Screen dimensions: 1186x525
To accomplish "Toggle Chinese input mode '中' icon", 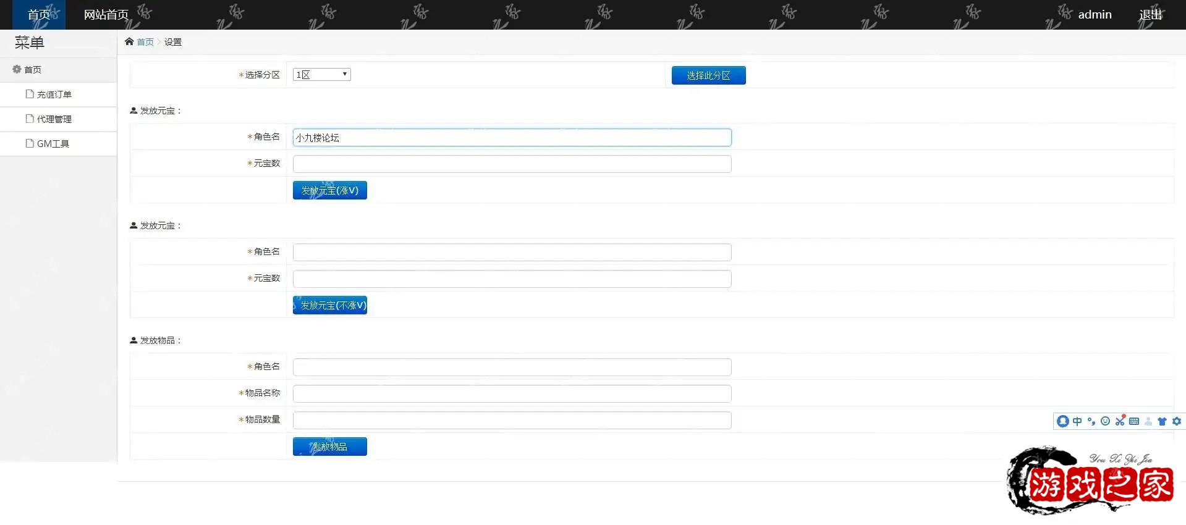I will (x=1077, y=421).
